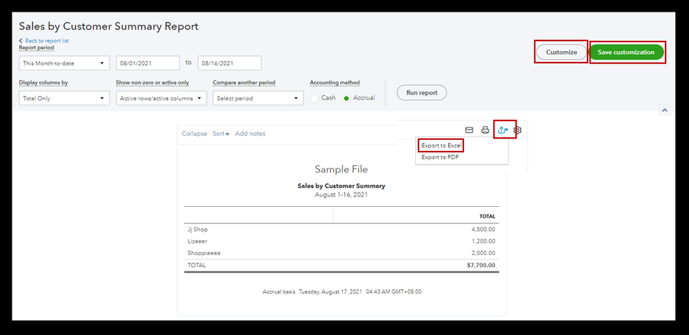Click the end date field 08/16/2021
This screenshot has width=689, height=335.
pyautogui.click(x=229, y=63)
